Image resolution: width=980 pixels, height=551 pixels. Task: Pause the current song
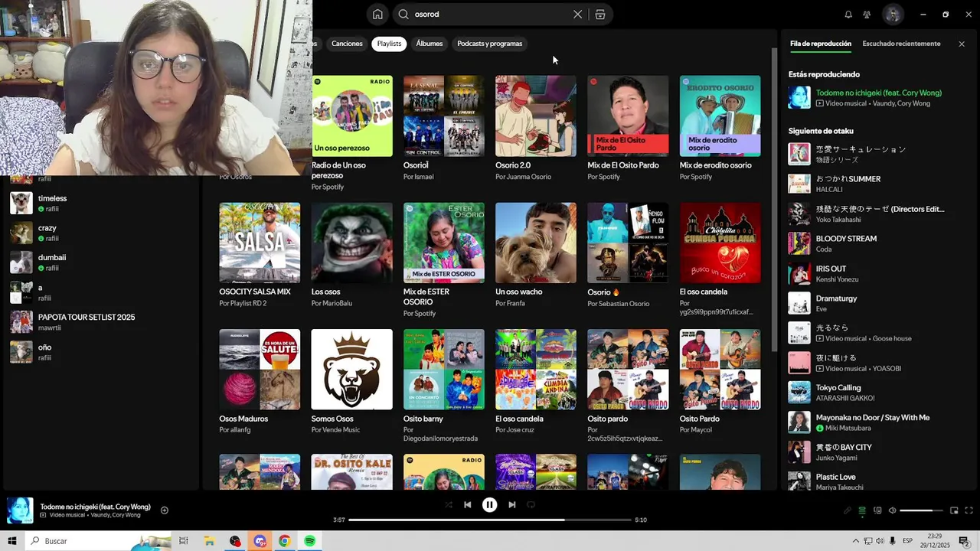pos(490,504)
